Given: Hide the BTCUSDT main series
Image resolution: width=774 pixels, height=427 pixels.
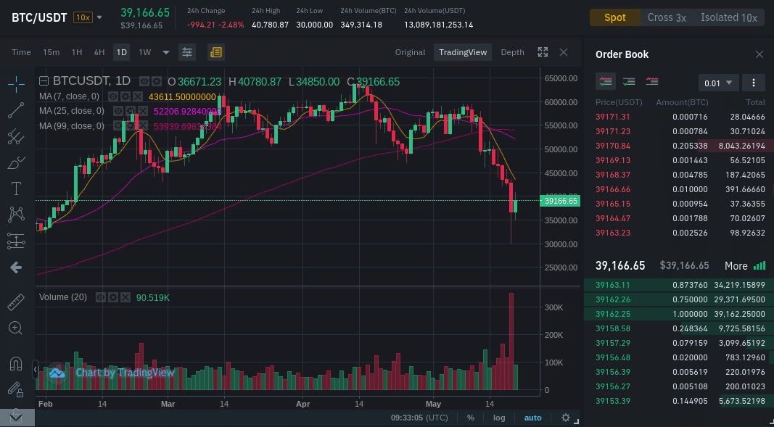Looking at the screenshot, I should click(144, 81).
